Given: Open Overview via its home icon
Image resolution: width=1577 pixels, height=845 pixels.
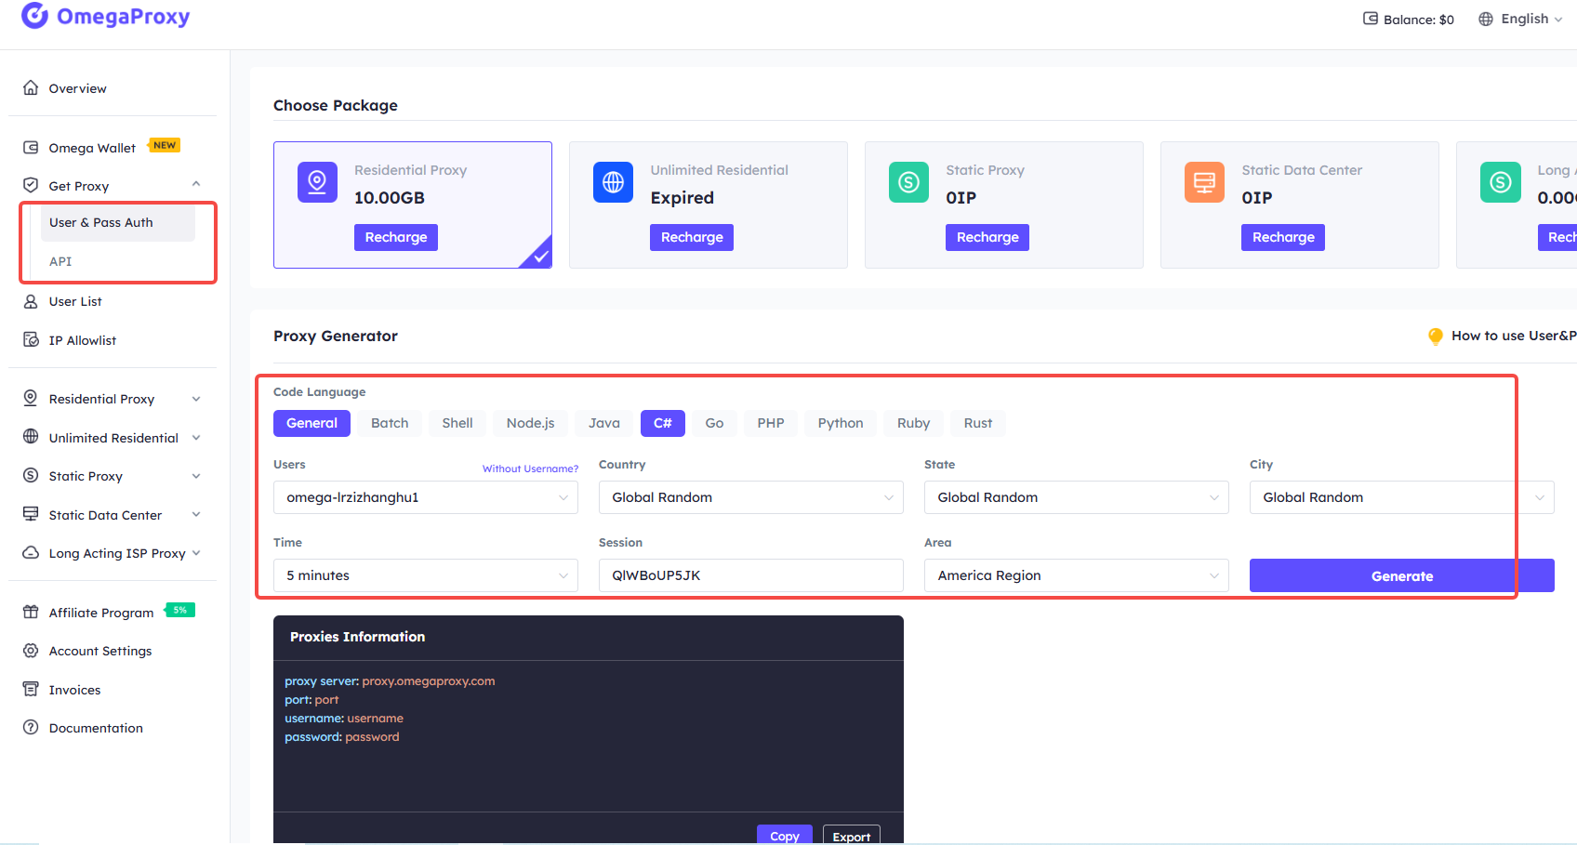Looking at the screenshot, I should pos(31,88).
